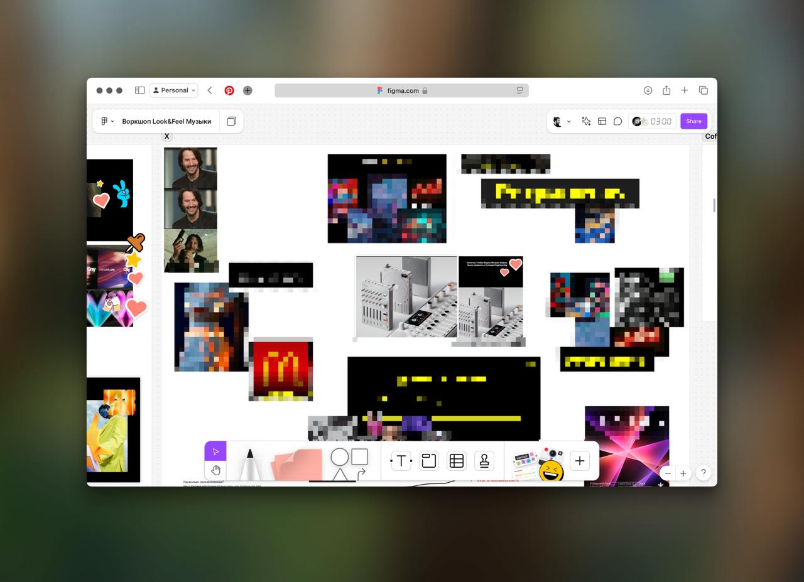804x582 pixels.
Task: Select the X section label
Action: click(167, 136)
